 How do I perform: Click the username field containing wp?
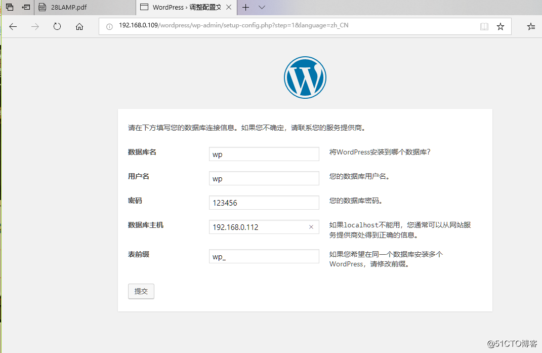pos(264,178)
